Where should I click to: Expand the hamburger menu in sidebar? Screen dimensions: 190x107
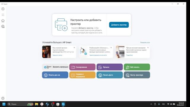coord(3,15)
